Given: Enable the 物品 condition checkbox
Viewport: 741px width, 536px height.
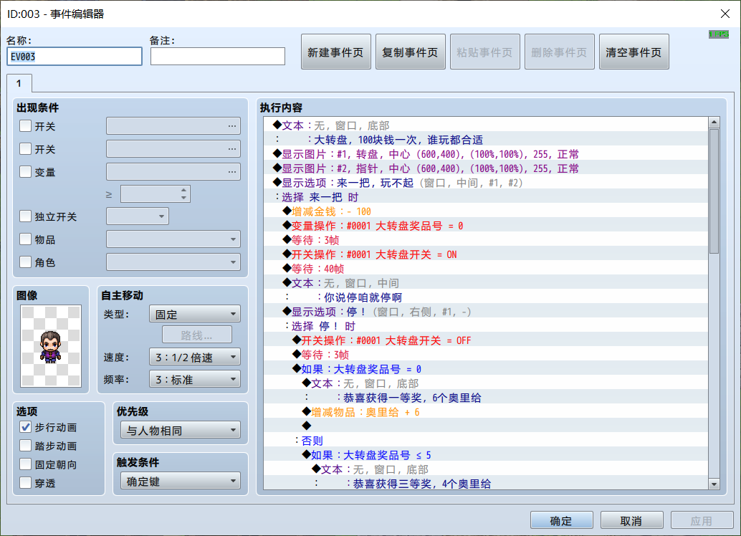Looking at the screenshot, I should 26,239.
